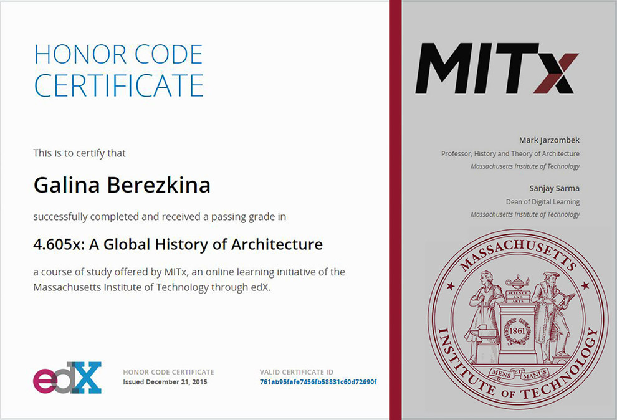Click 'Issued December 21, 2015' text

[165, 382]
